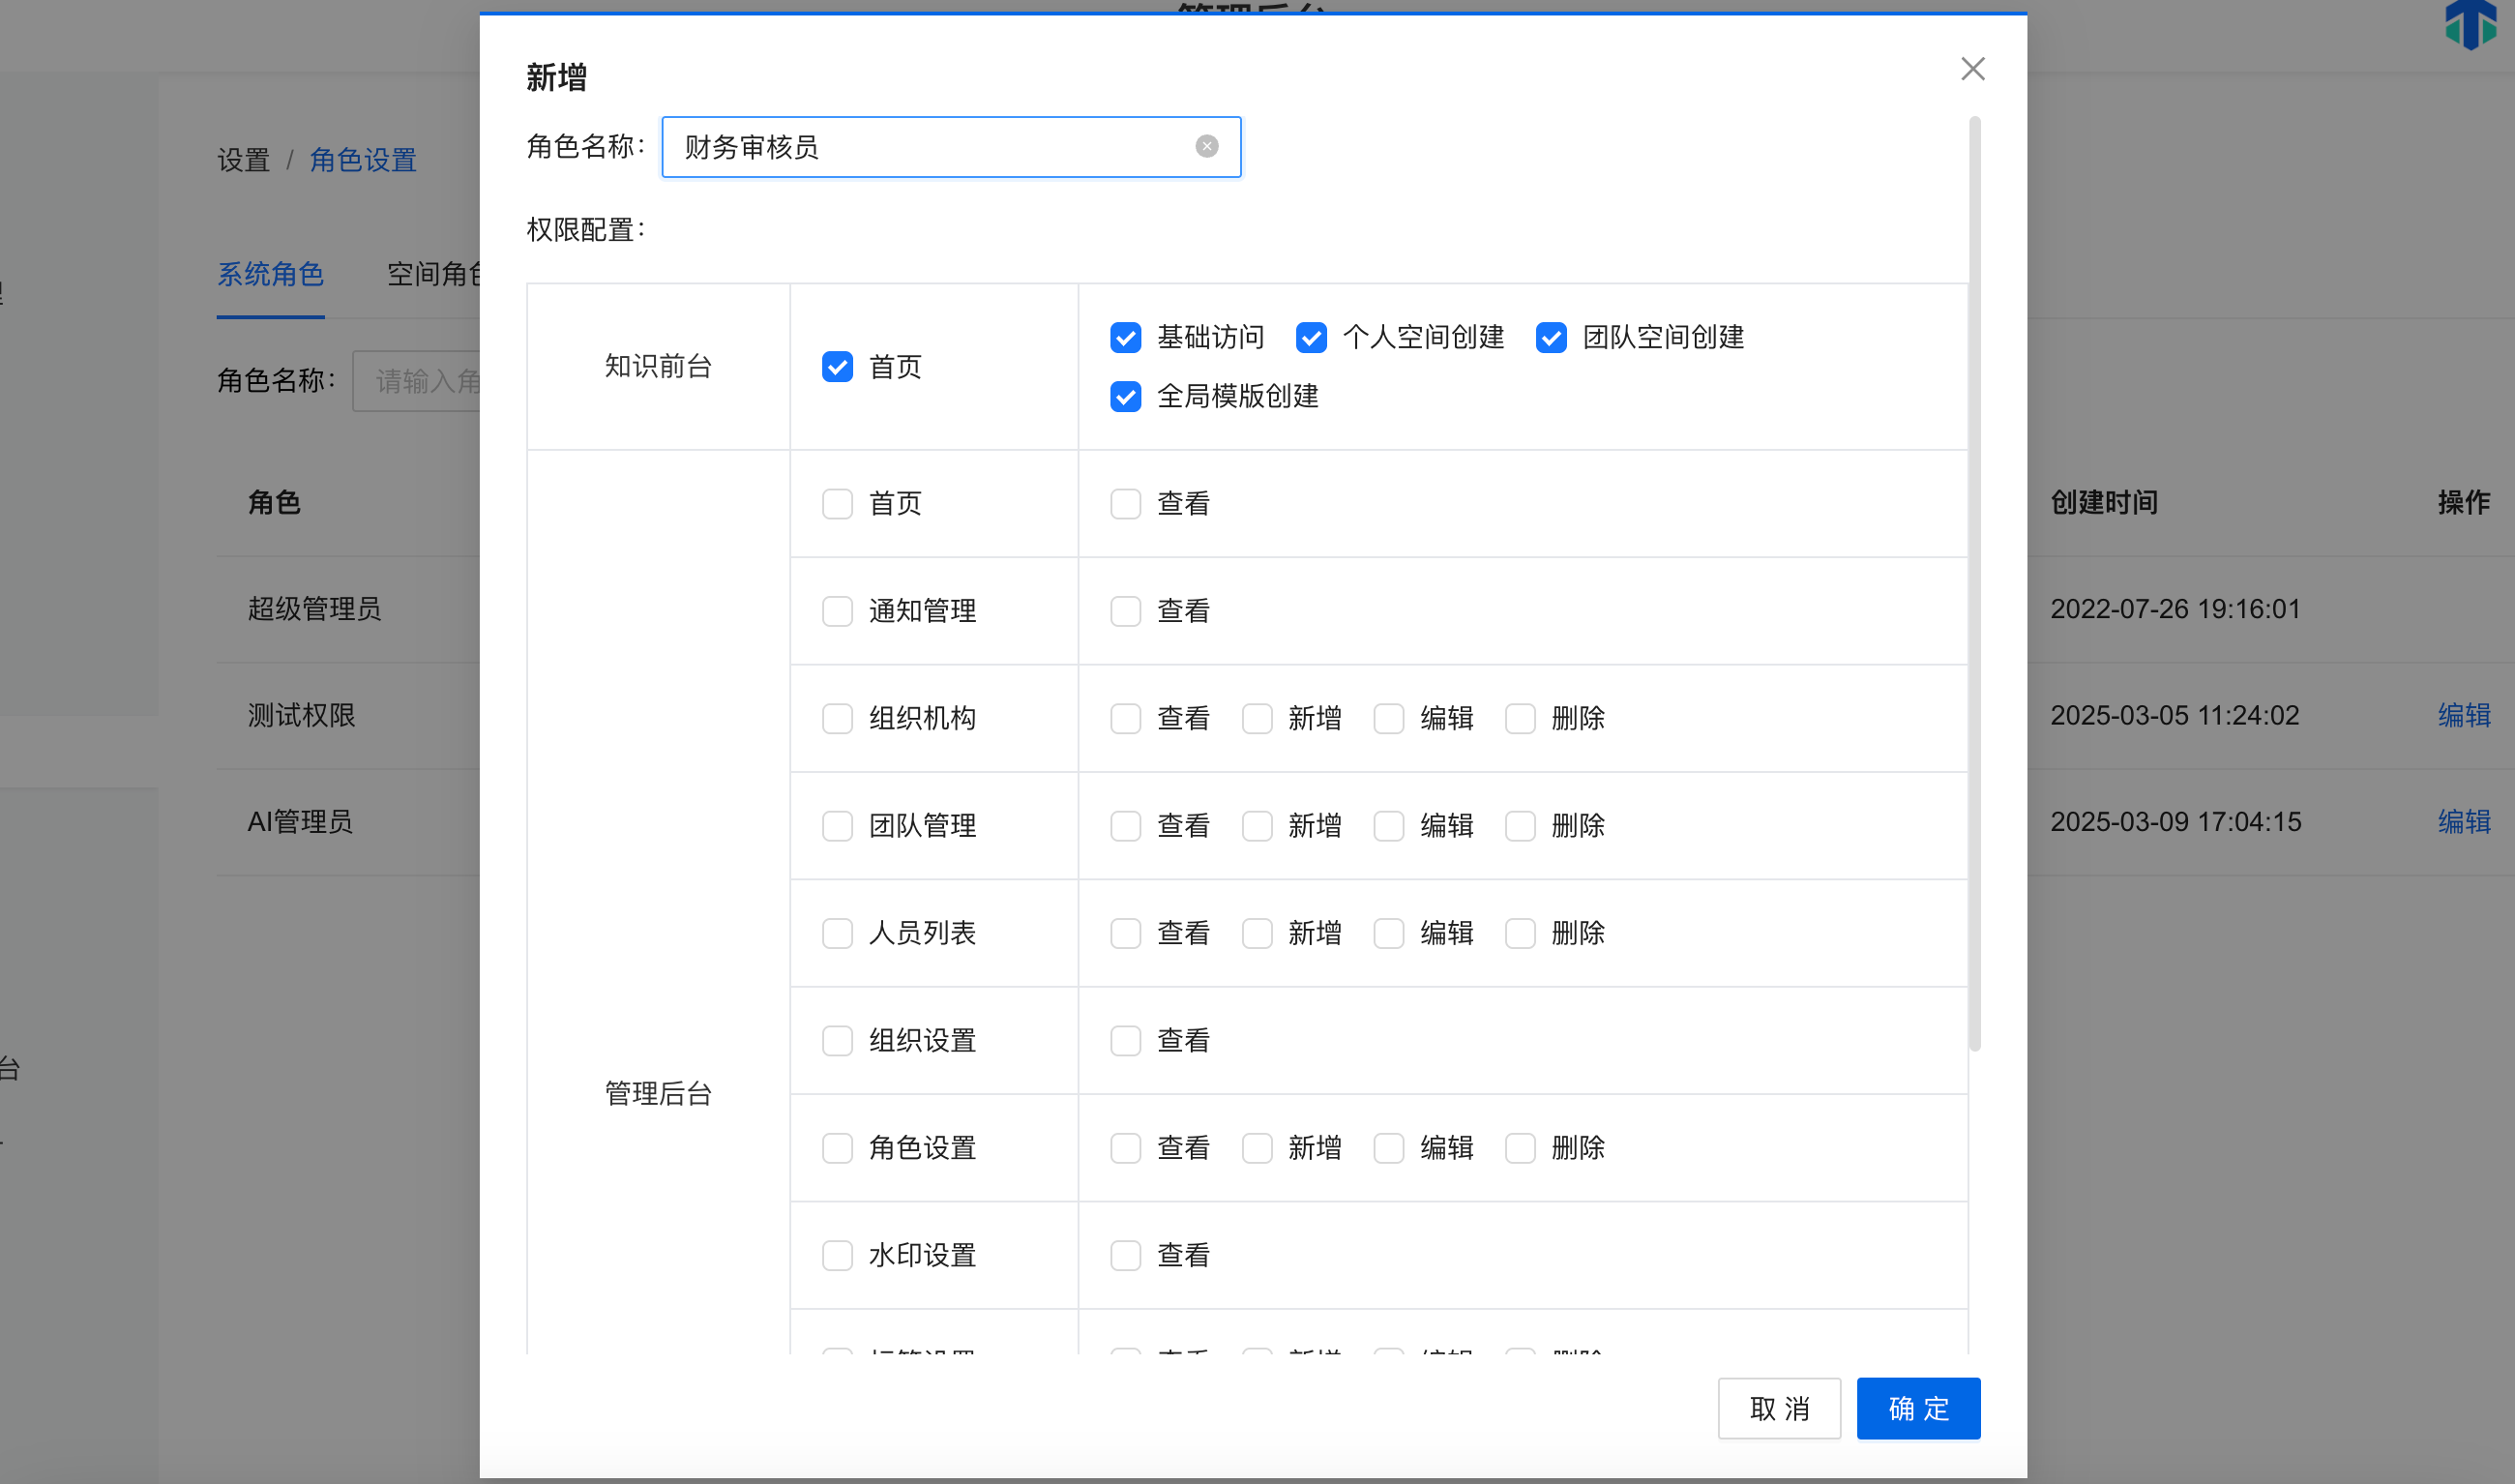
Task: Check 删除 in the 组织机构 row
Action: pos(1520,719)
